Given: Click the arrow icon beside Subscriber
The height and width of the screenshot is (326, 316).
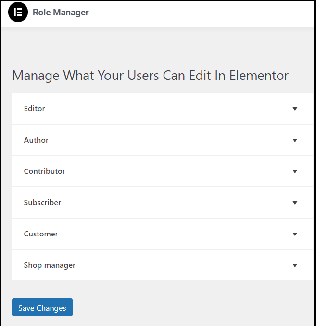Looking at the screenshot, I should coord(295,203).
